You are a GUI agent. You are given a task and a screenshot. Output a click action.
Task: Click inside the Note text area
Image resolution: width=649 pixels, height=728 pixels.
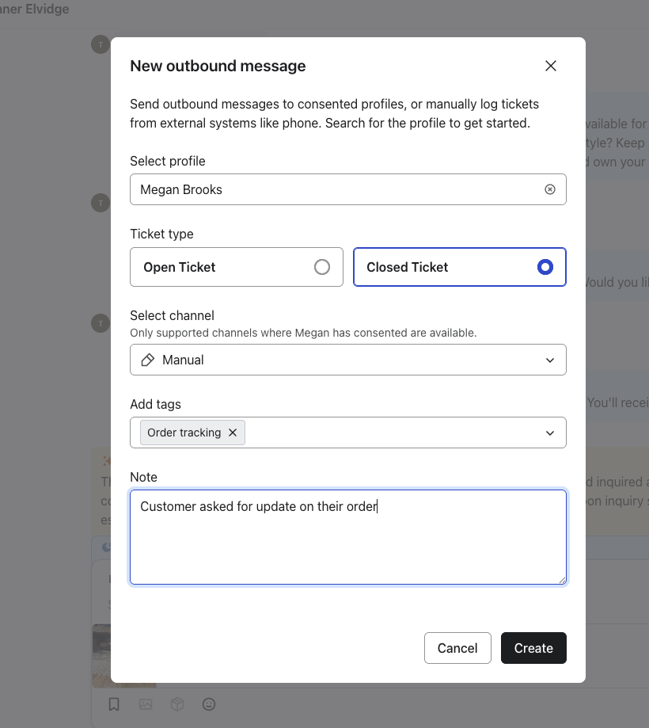pyautogui.click(x=348, y=547)
